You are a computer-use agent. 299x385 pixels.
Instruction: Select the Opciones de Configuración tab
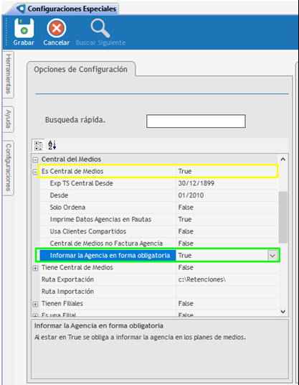(x=80, y=70)
